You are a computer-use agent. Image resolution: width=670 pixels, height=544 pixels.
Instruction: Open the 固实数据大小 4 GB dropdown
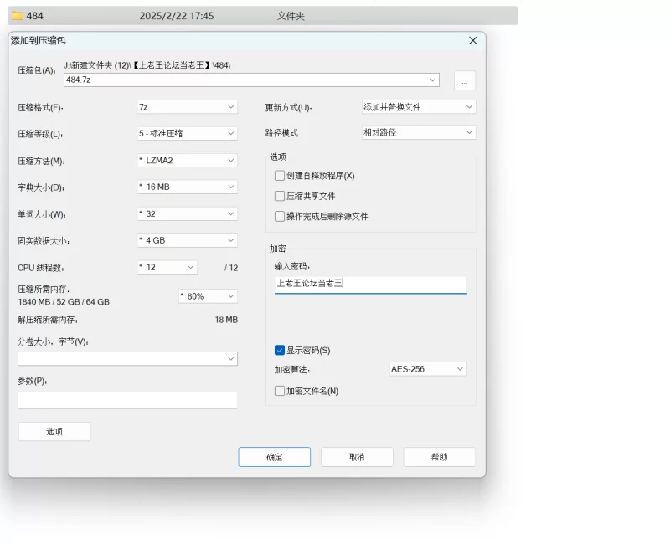coord(187,240)
